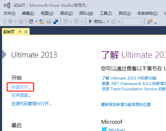Click the Save floppy disk icon
This screenshot has width=166, height=131.
49,22
